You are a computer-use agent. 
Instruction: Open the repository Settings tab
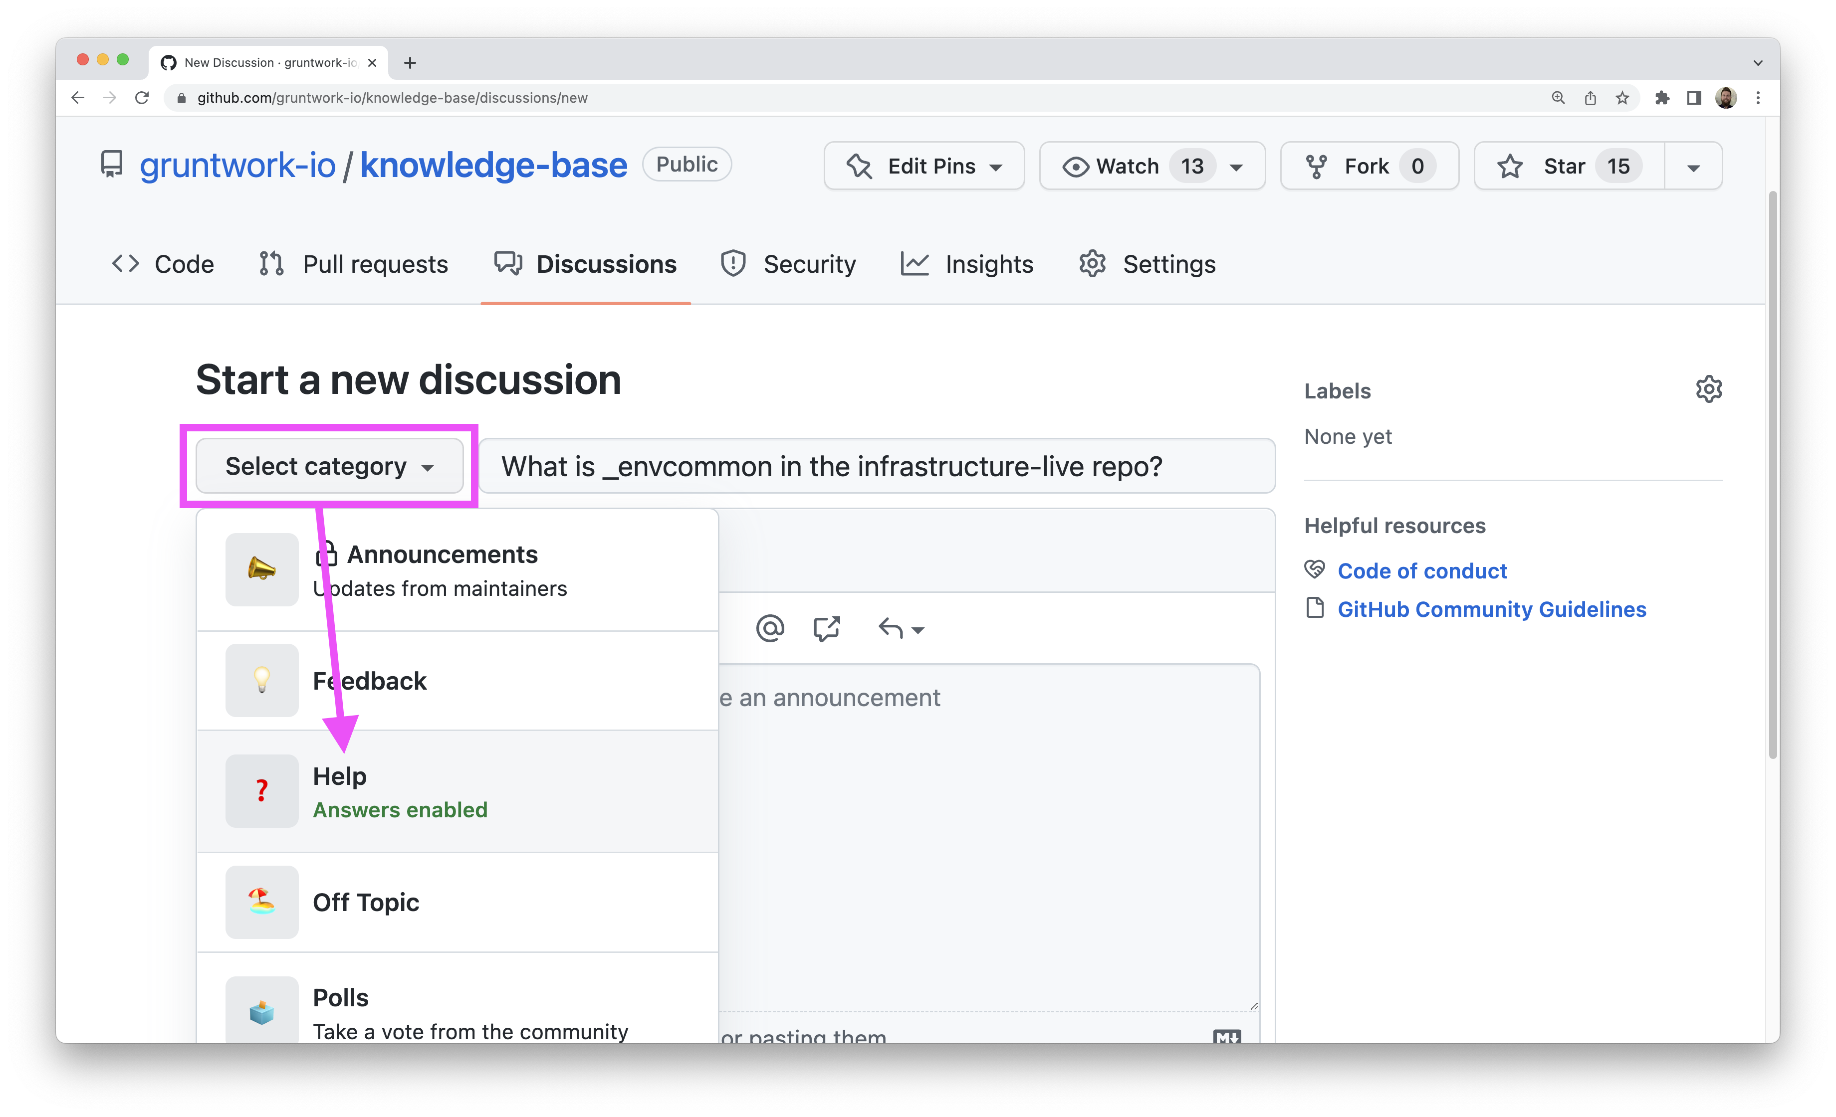(x=1147, y=264)
